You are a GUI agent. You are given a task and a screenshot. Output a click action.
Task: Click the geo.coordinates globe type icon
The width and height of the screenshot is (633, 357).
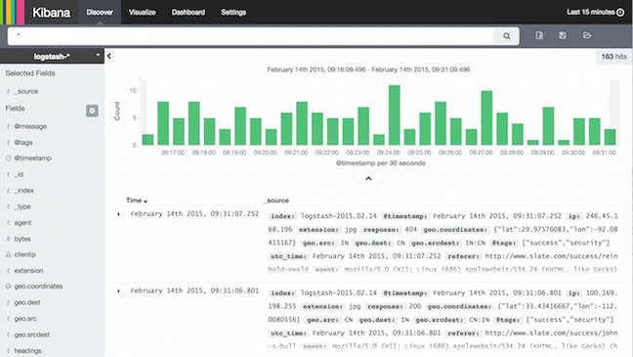pos(8,287)
